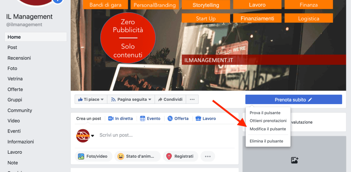Expand the page identity selector arrow
This screenshot has height=172, width=351.
tap(92, 136)
